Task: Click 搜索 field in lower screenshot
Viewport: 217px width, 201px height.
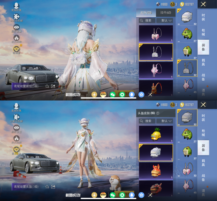Action: 147,121
